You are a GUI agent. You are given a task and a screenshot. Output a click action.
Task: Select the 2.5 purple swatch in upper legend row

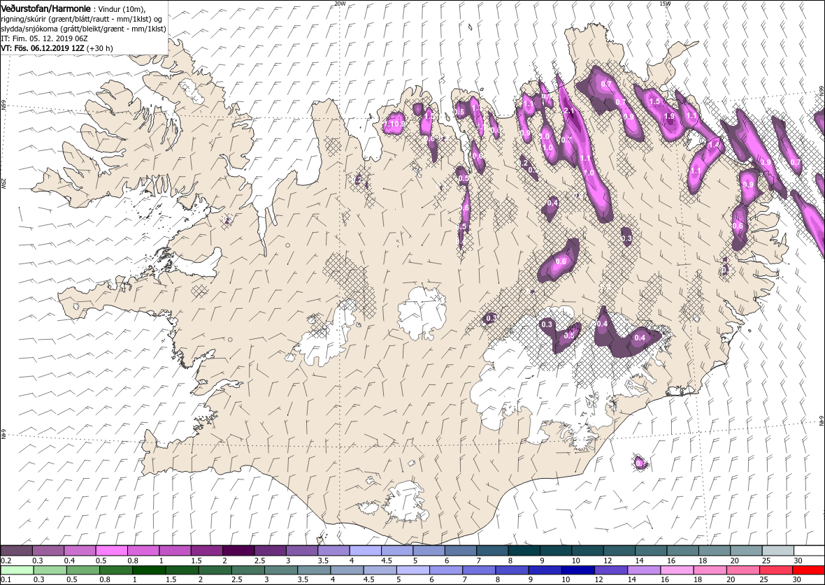(x=271, y=551)
